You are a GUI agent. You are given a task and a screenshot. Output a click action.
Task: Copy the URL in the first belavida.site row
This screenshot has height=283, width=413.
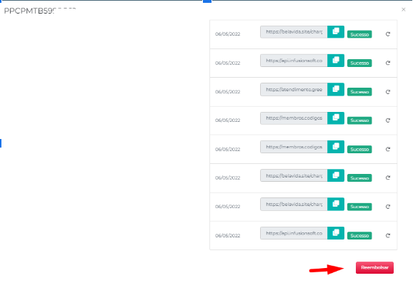tap(336, 32)
